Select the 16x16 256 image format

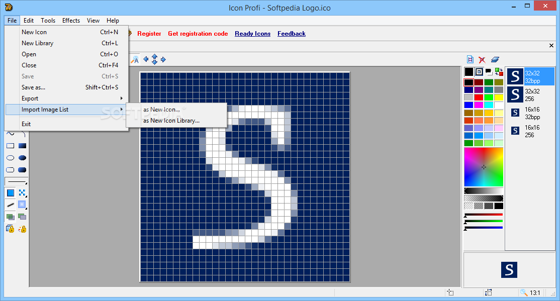point(531,131)
